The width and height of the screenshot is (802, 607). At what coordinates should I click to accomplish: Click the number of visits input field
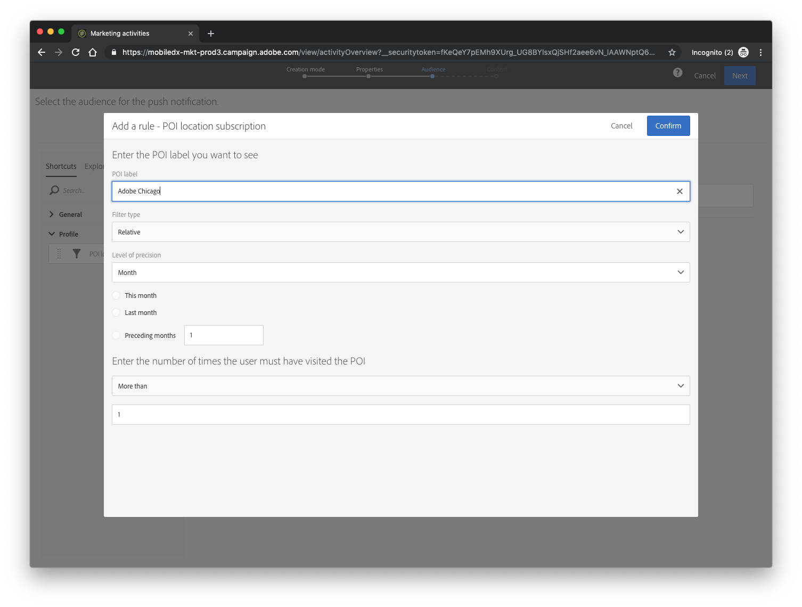[x=400, y=415]
